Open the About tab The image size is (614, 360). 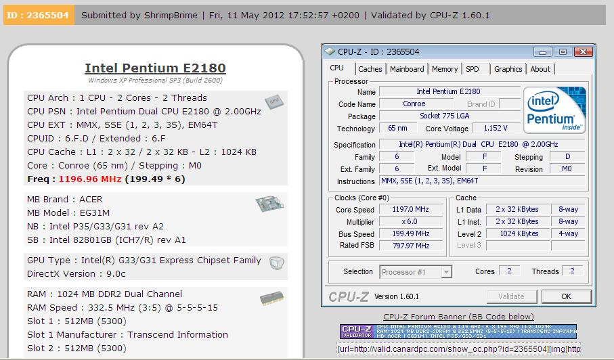540,69
